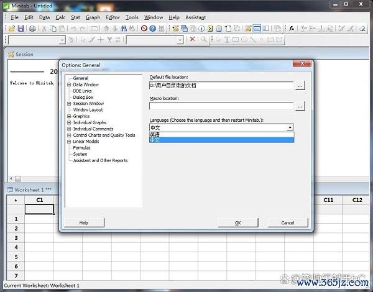Viewport: 373px width, 292px height.
Task: Click the Show History yellow icon
Action: coord(210,29)
